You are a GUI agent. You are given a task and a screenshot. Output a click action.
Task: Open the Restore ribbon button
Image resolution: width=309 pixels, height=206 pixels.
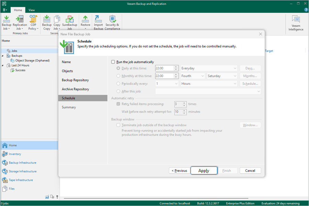(x=85, y=23)
